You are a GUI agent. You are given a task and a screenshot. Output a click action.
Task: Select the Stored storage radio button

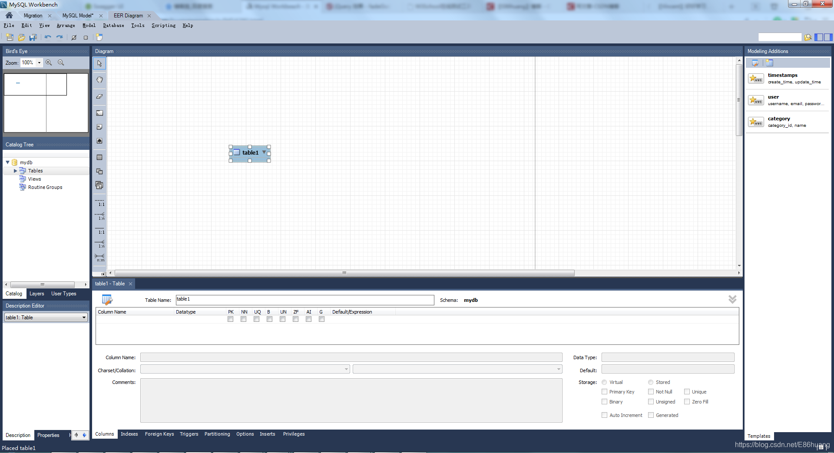tap(651, 382)
